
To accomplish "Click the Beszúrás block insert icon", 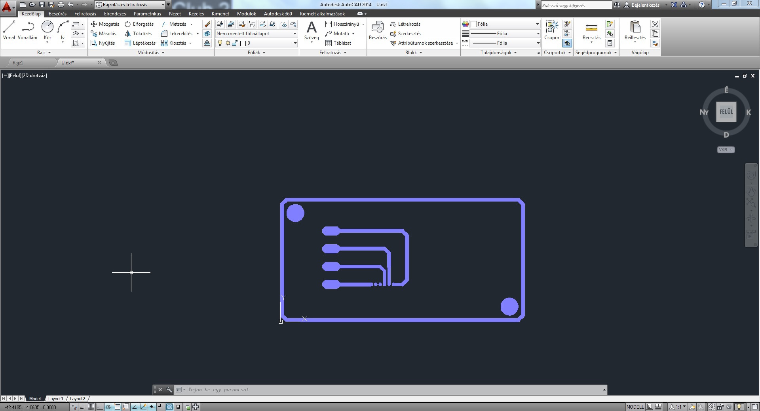I will [378, 30].
